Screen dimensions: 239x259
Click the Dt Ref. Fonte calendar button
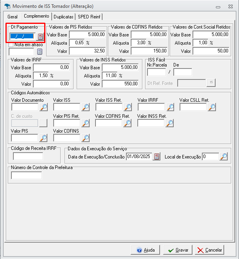click(x=211, y=83)
